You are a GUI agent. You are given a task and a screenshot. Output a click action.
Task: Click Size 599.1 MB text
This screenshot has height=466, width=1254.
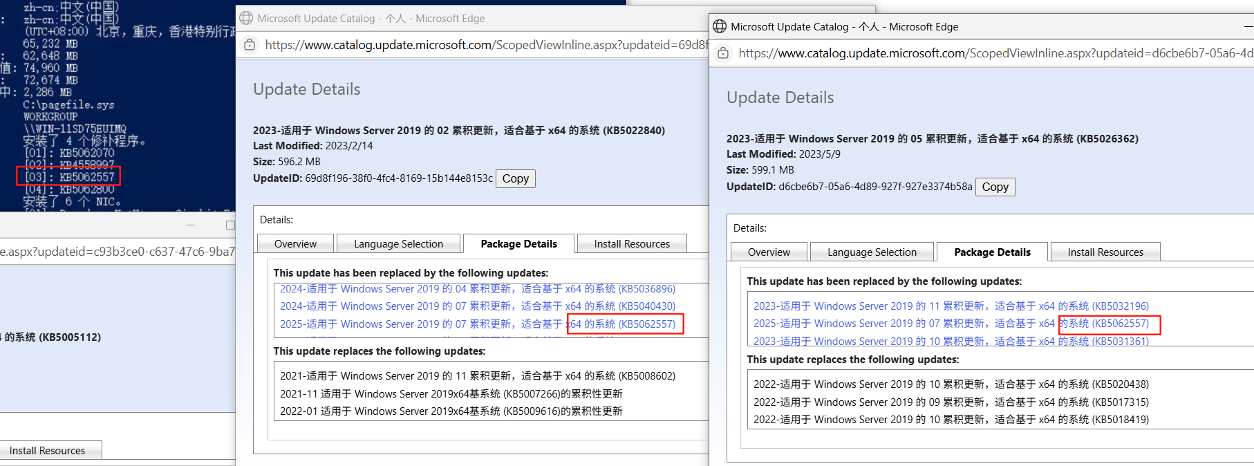pyautogui.click(x=760, y=170)
